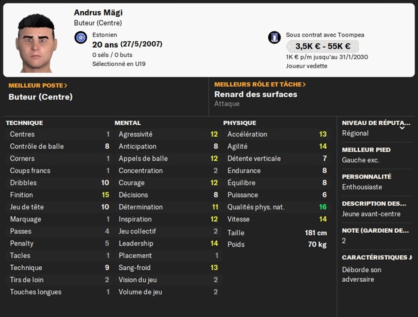Viewport: 418px width, 317px height.
Task: Select the Accélération attribute row
Action: 276,134
